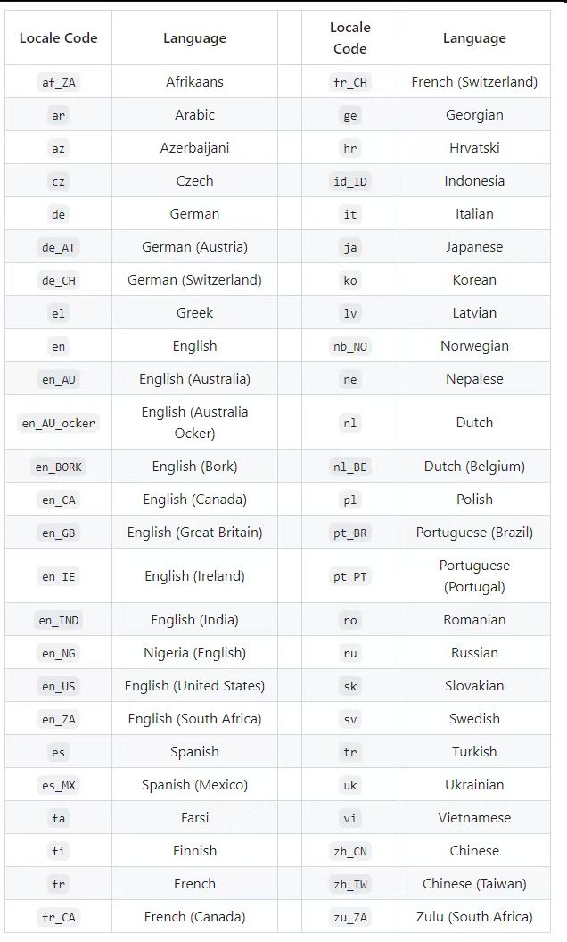Select the en_AU_ocker code cell
This screenshot has width=567, height=942.
(59, 423)
